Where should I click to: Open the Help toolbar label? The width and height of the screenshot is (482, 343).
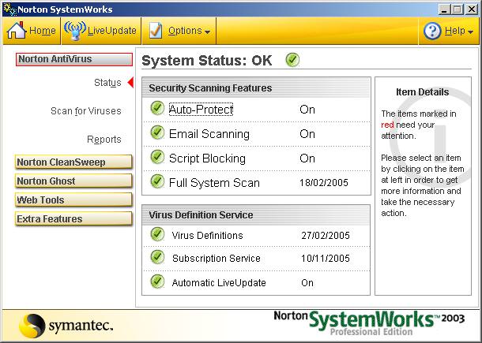pyautogui.click(x=455, y=31)
